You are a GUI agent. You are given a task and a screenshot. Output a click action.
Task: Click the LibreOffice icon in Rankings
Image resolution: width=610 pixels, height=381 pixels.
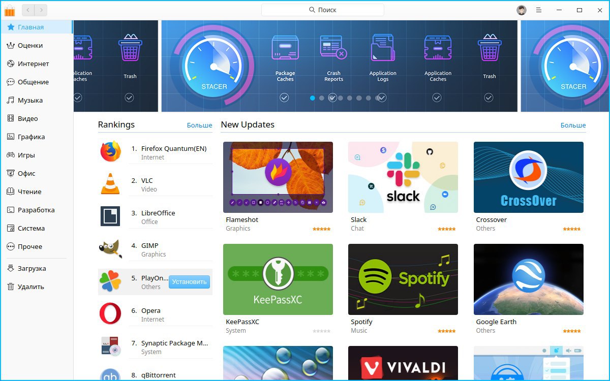(x=110, y=216)
